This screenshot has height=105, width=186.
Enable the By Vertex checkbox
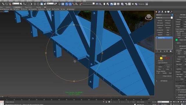click(157, 61)
